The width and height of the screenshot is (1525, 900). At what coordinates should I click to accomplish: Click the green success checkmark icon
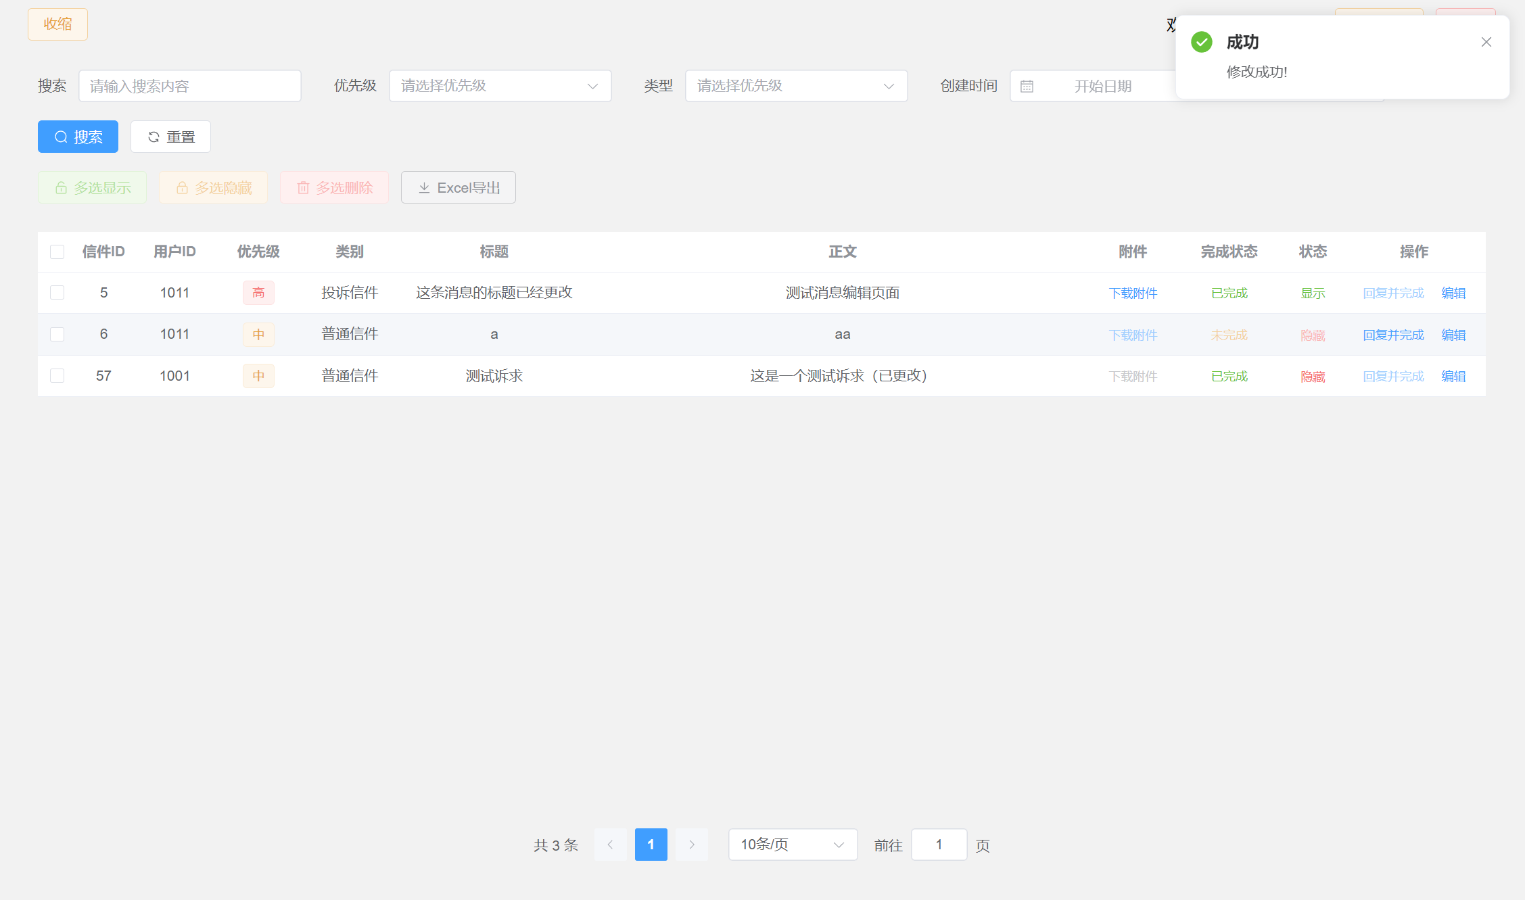point(1202,42)
